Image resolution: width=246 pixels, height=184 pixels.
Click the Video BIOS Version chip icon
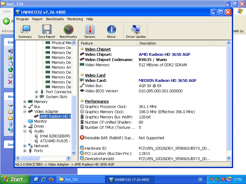(82, 90)
